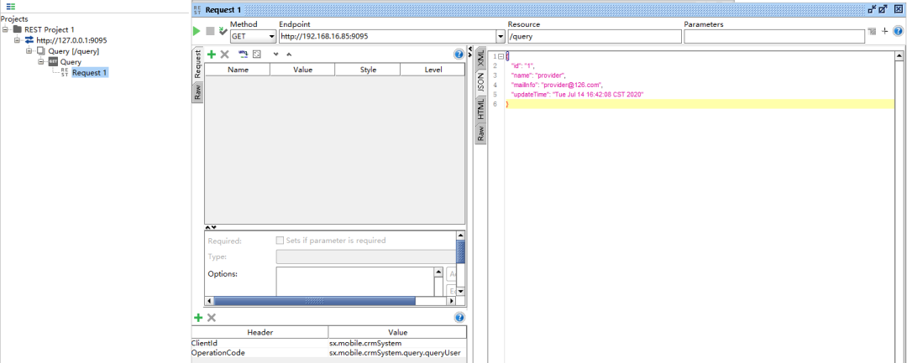Remove selected header with the gray X icon

(x=212, y=318)
